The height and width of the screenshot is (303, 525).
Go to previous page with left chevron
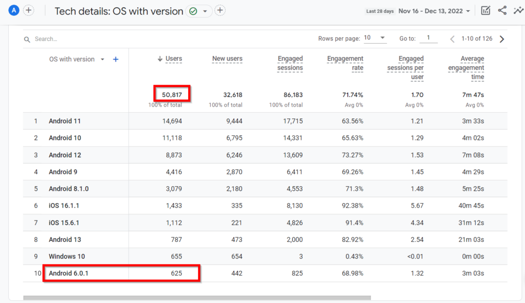click(x=452, y=39)
